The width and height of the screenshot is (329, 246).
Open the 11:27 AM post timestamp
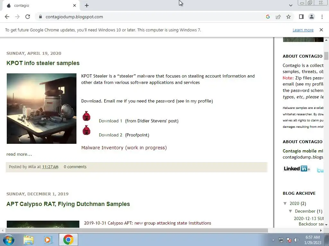(x=50, y=167)
